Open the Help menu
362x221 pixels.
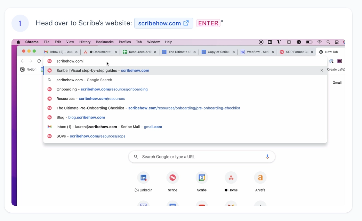[x=169, y=42]
